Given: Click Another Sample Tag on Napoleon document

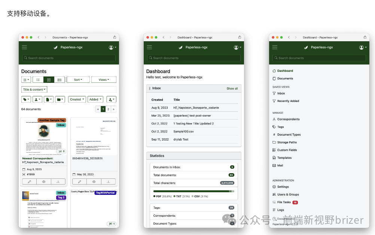Looking at the screenshot, I should pyautogui.click(x=52, y=120).
